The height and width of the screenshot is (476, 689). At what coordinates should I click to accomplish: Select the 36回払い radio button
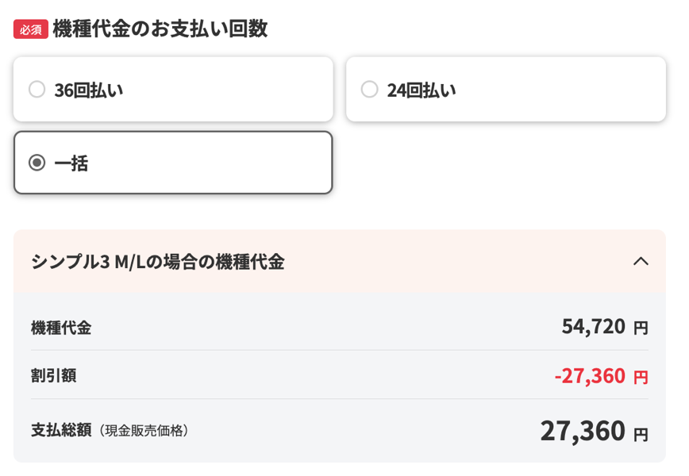pos(37,90)
